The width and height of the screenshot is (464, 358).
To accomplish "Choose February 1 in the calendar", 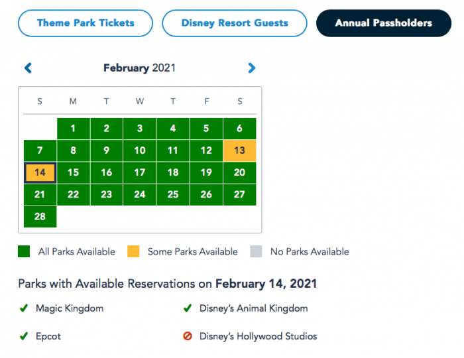I will click(74, 129).
